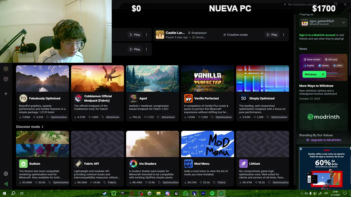This screenshot has height=197, width=351.
Task: Click the Fabric API mod icon
Action: tap(78, 164)
